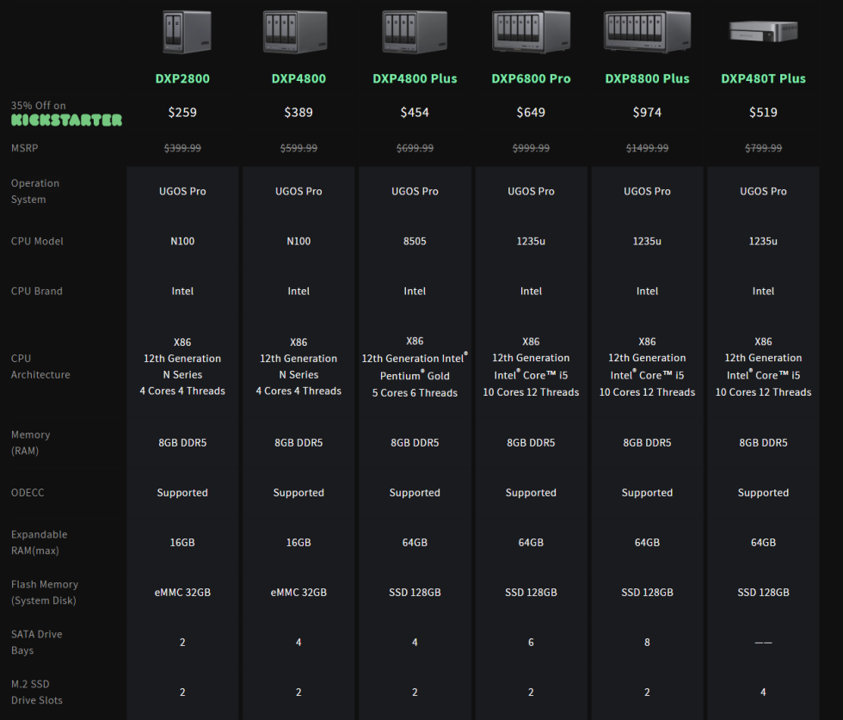Click the Kickstarter logo
843x720 pixels.
click(67, 120)
